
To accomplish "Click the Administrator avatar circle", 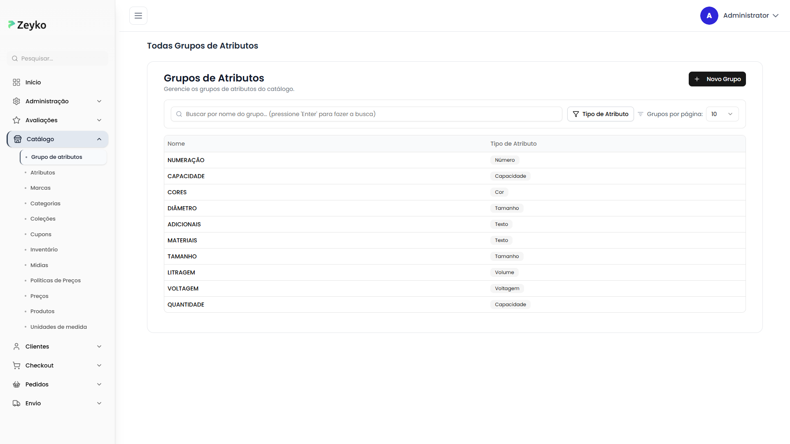I will 709,16.
